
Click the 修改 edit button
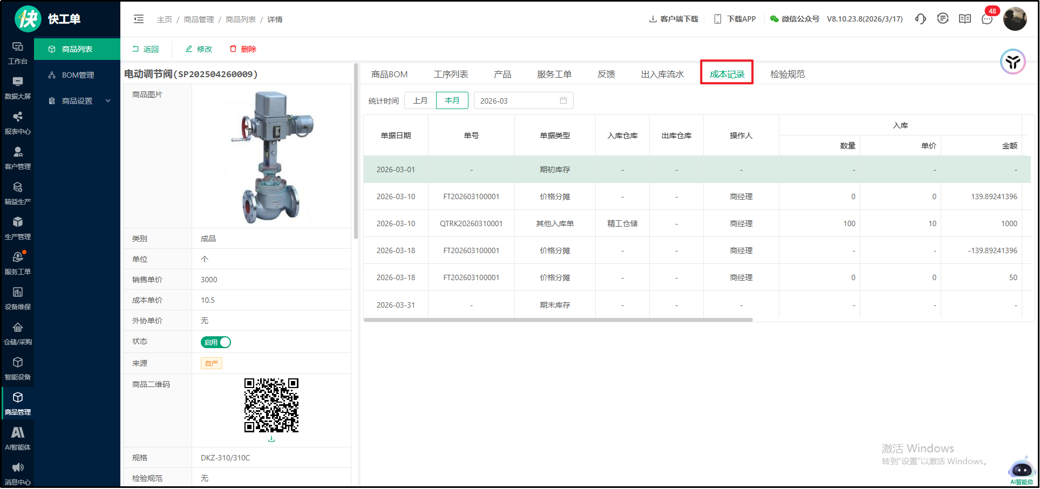click(199, 49)
